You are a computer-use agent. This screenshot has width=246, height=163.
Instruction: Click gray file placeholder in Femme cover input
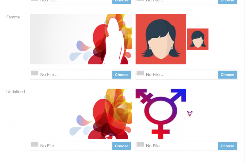tap(34, 73)
